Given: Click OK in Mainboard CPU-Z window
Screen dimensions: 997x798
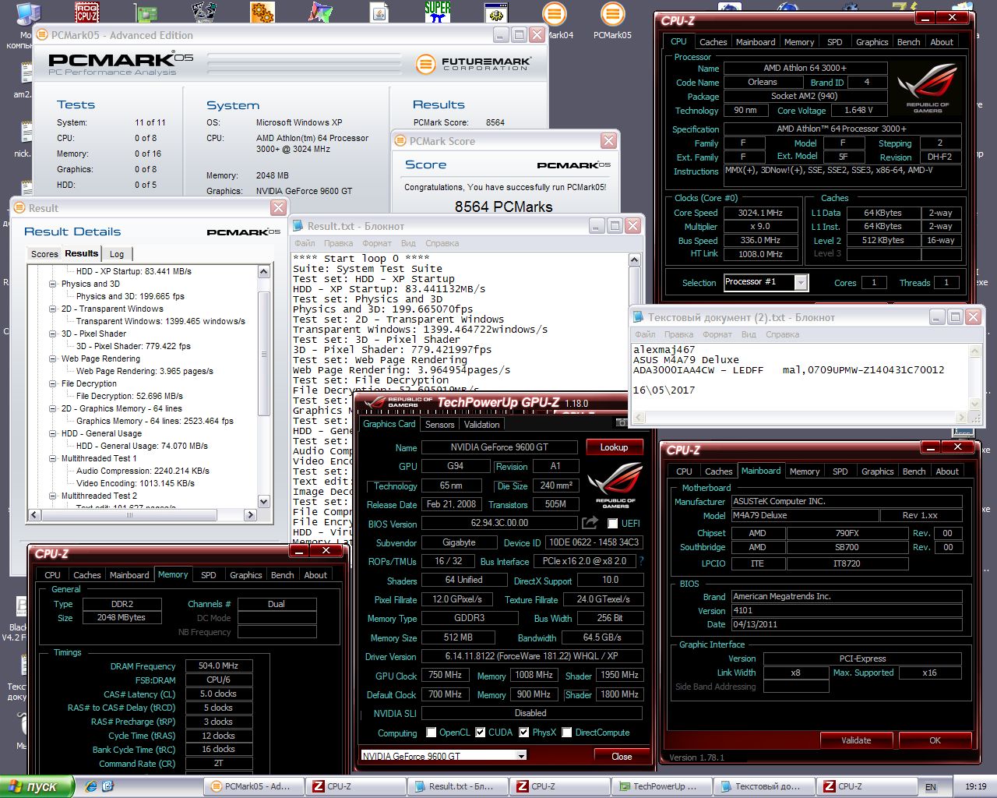Looking at the screenshot, I should coord(935,740).
